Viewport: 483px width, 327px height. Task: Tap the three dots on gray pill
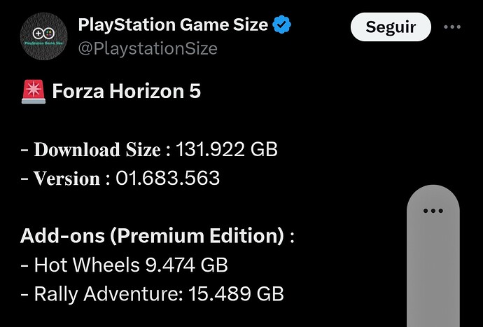pyautogui.click(x=433, y=210)
